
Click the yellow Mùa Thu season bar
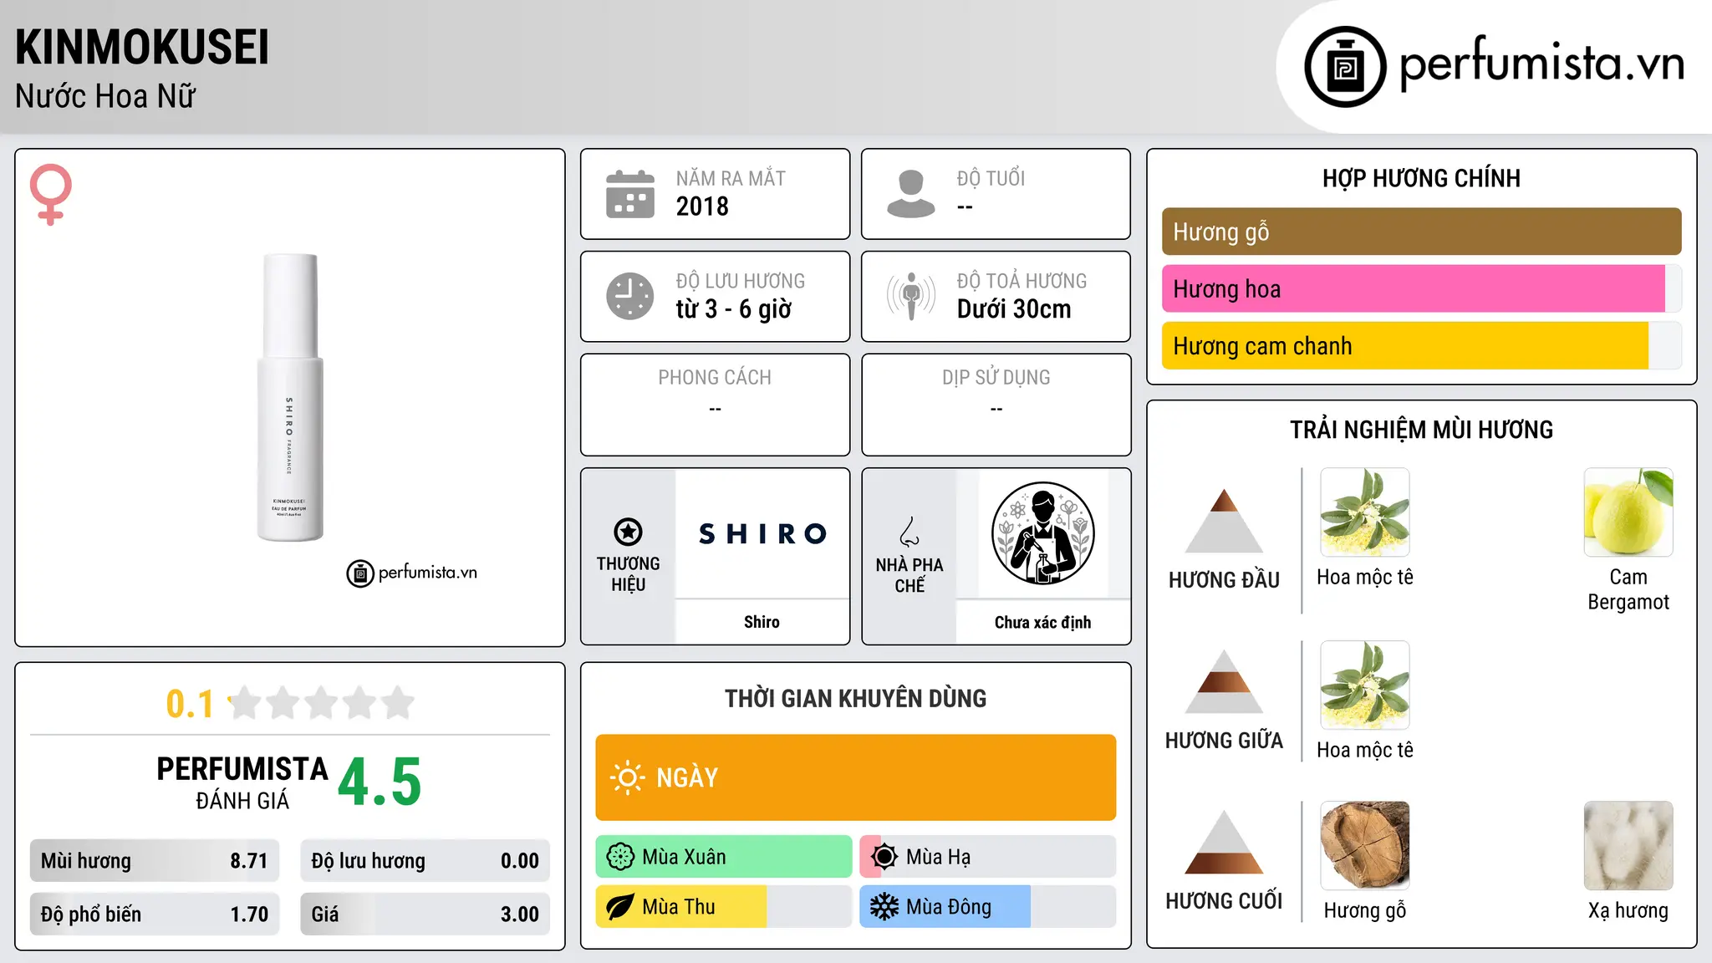pyautogui.click(x=724, y=907)
